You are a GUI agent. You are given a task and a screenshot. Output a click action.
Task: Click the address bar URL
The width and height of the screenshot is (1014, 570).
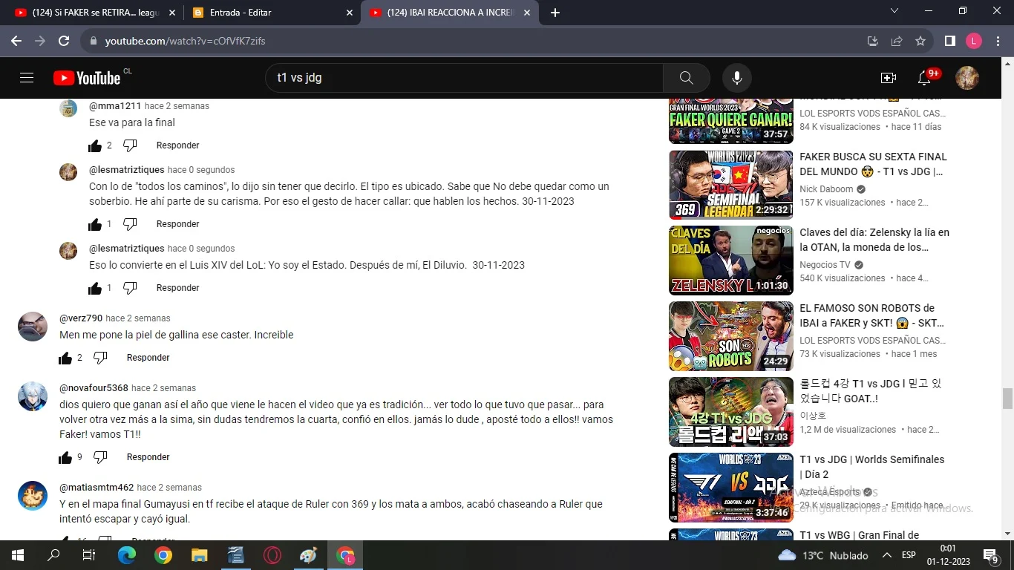coord(185,41)
